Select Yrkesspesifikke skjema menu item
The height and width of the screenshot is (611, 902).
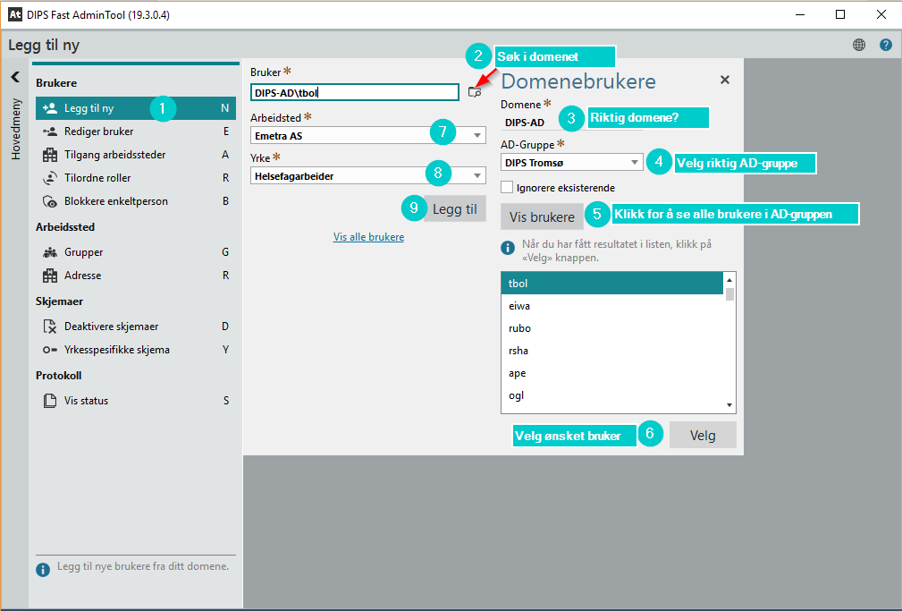click(136, 350)
